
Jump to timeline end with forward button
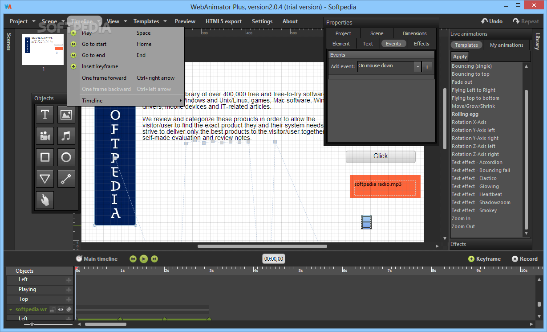point(154,258)
